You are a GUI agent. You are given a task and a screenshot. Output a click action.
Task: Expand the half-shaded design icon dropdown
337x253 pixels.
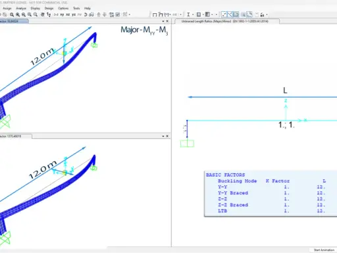point(212,14)
